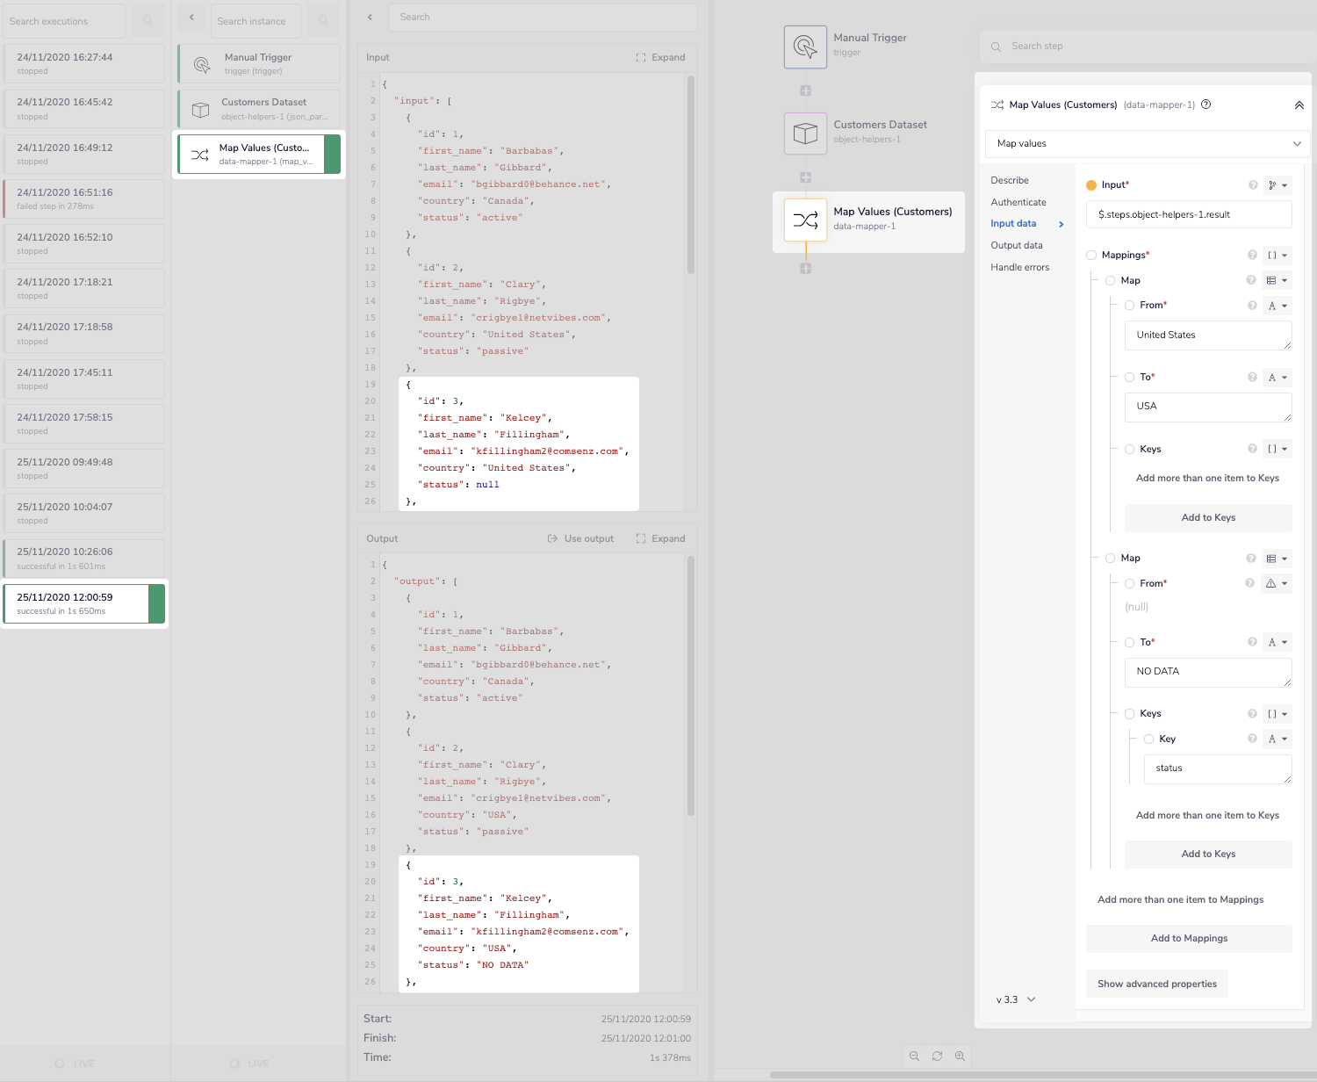Zoom in on the workflow canvas

961,1057
